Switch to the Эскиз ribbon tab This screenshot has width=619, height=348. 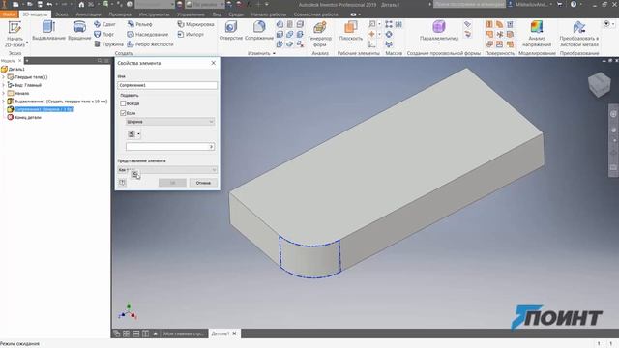tap(62, 14)
